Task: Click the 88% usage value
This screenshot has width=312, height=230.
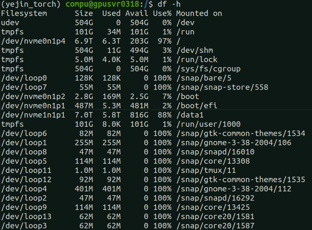Action: tap(164, 115)
